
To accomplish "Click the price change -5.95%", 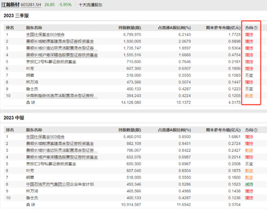I will click(65, 5).
